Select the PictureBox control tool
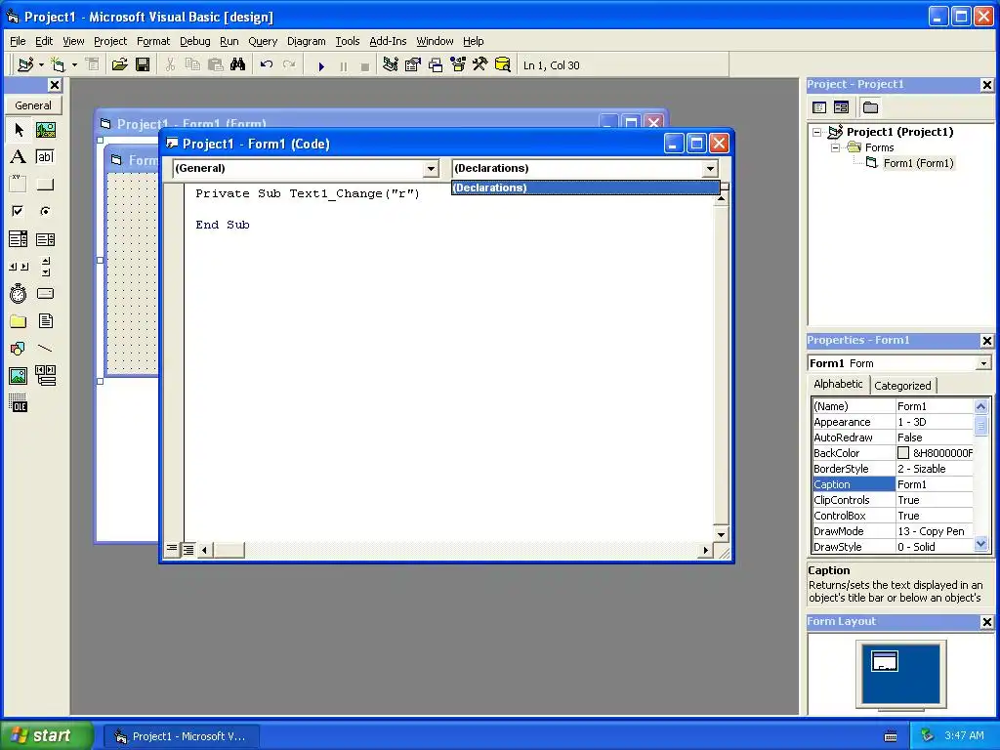 pos(45,130)
